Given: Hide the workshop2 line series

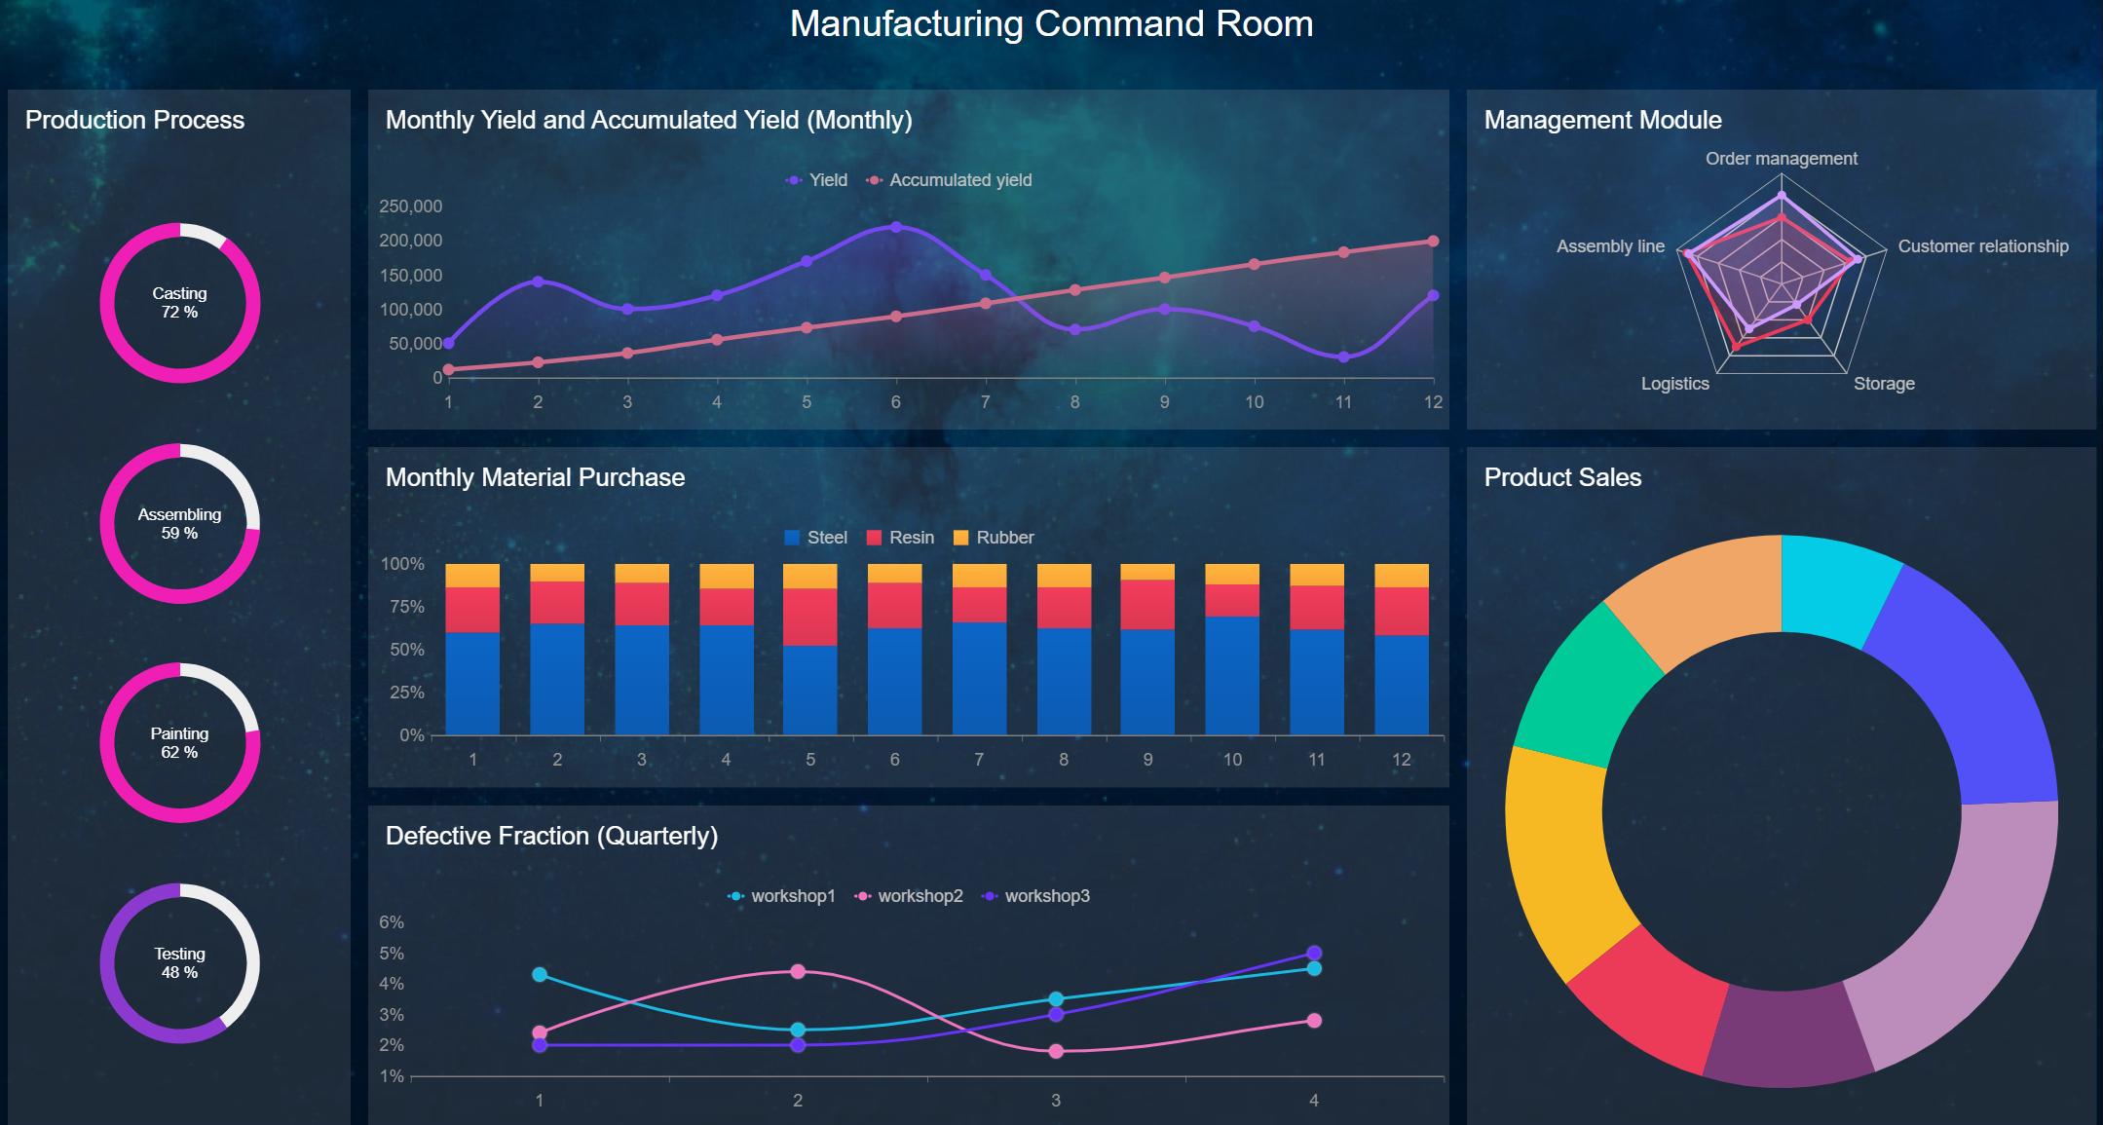Looking at the screenshot, I should tap(908, 896).
